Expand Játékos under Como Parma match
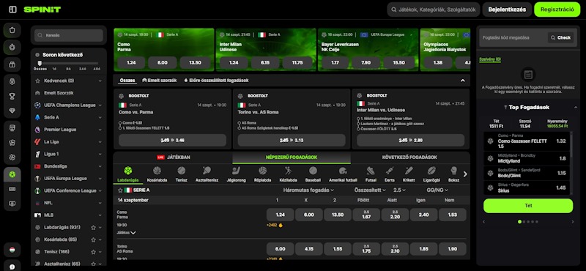 126,232
